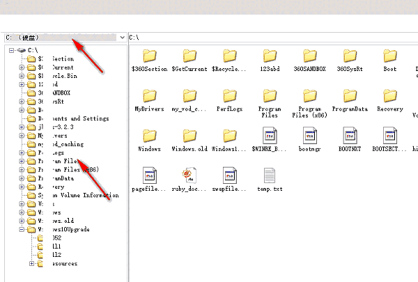This screenshot has width=418, height=282.
Task: Select the PerfLogs folder icon
Action: [x=229, y=95]
